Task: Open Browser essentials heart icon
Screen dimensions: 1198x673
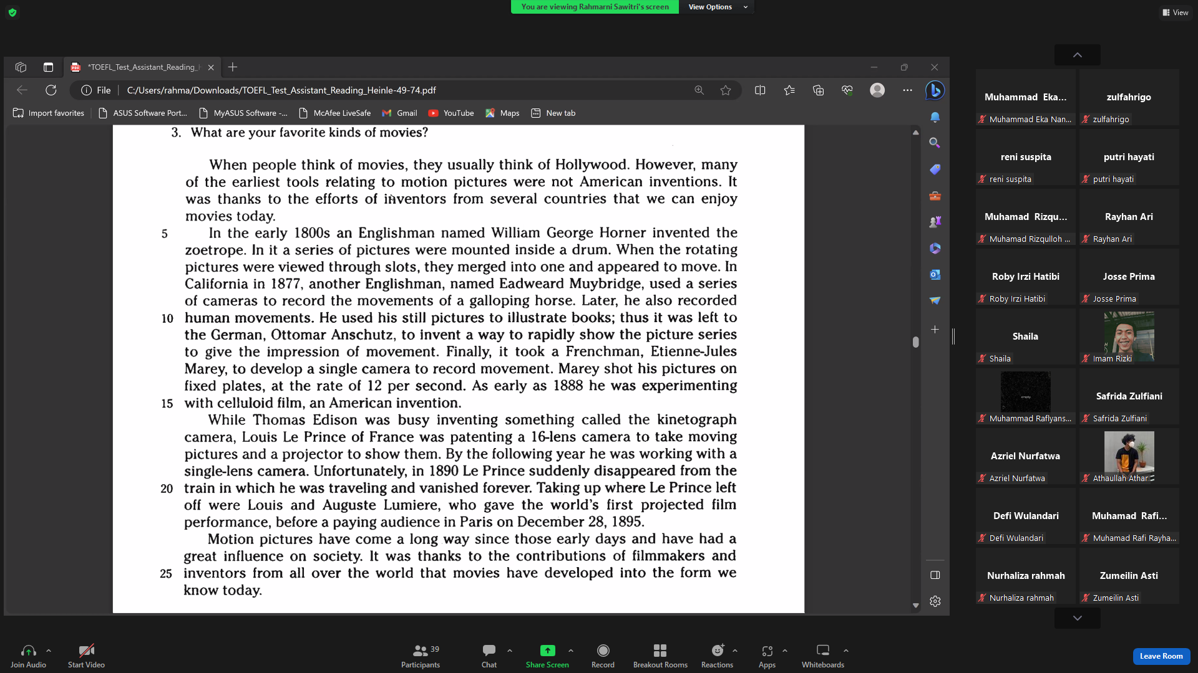Action: [x=847, y=90]
